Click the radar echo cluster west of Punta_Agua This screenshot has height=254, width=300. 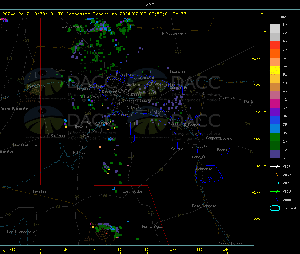click(108, 230)
